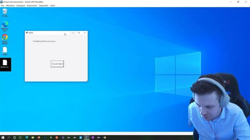Select the Recycle Bin desktop icon
The width and height of the screenshot is (250, 140).
[x=5, y=13]
